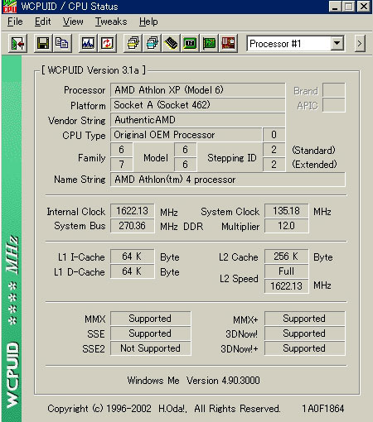Click the refresh toolbar icon

click(x=107, y=43)
